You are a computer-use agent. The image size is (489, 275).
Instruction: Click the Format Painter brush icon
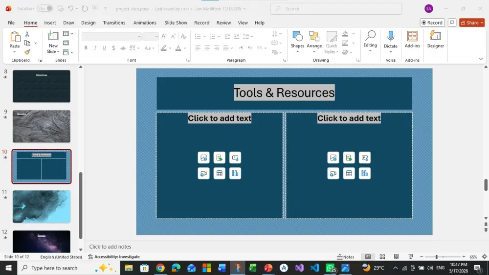(27, 52)
